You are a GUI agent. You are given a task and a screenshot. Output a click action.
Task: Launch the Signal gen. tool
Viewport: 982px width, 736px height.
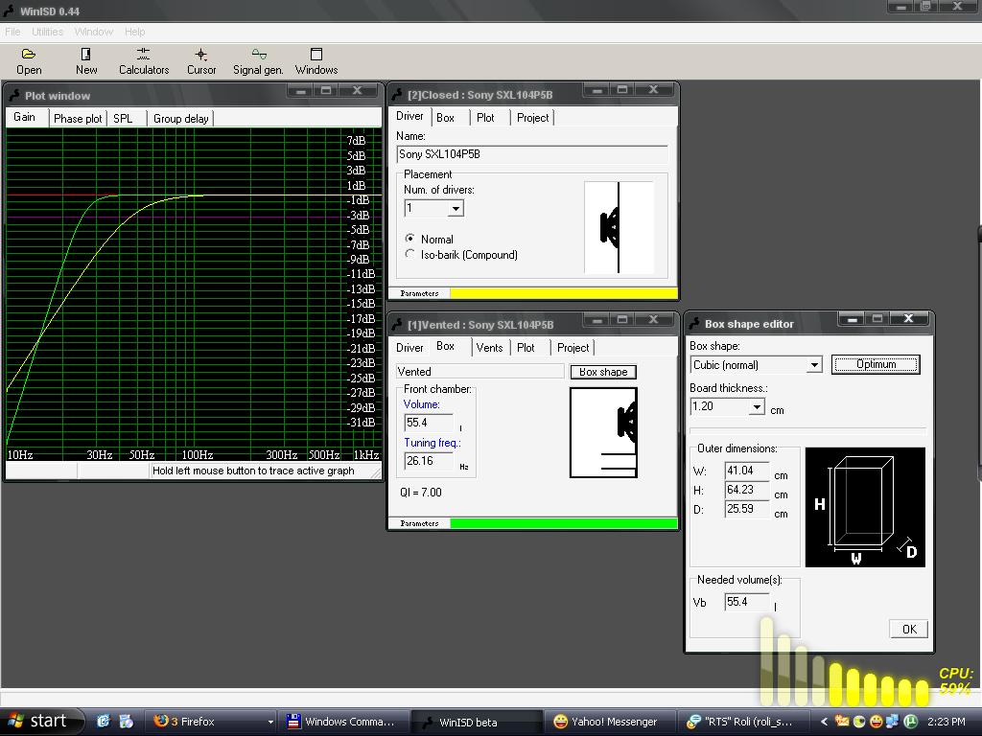point(259,61)
